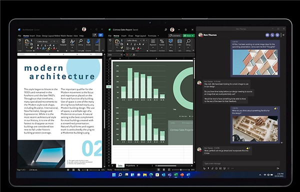Show hidden icons chevron in system tray
The width and height of the screenshot is (300, 192).
coord(260,175)
